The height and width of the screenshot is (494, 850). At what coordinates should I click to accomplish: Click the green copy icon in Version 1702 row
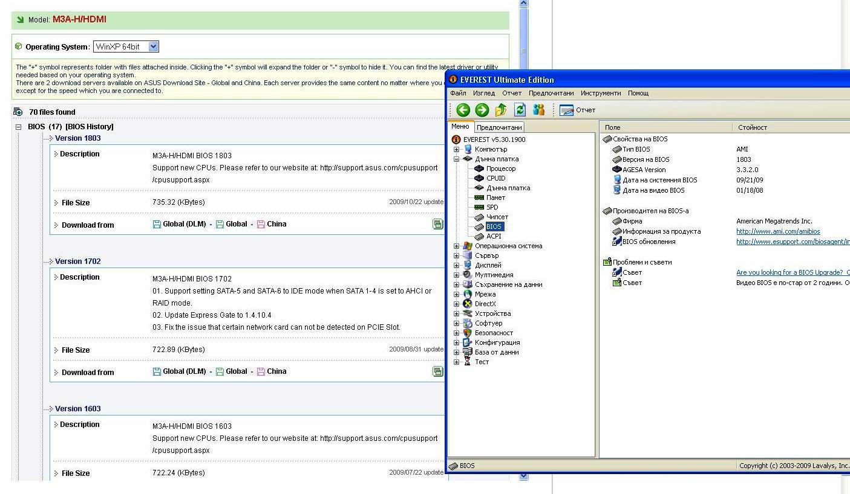(x=438, y=372)
